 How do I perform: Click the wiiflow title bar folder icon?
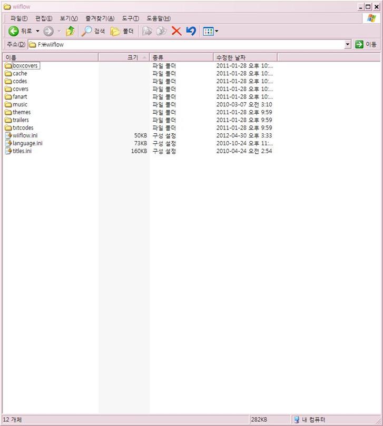point(7,6)
